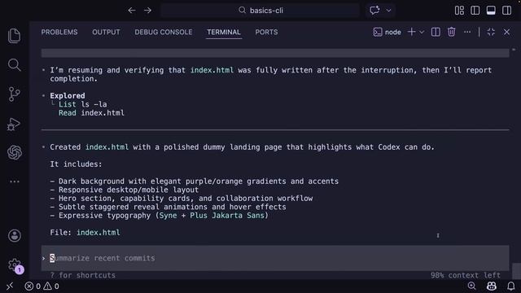Close the terminal panel
The height and width of the screenshot is (293, 521).
click(x=506, y=32)
